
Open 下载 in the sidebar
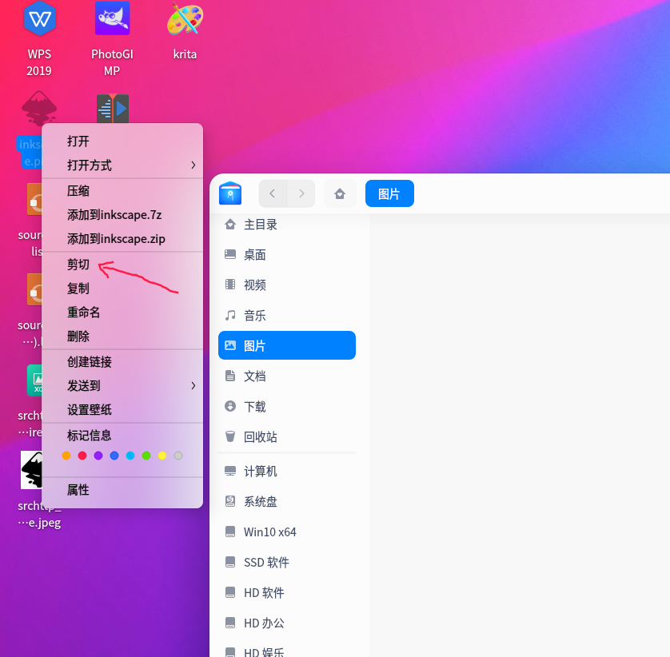tap(287, 406)
